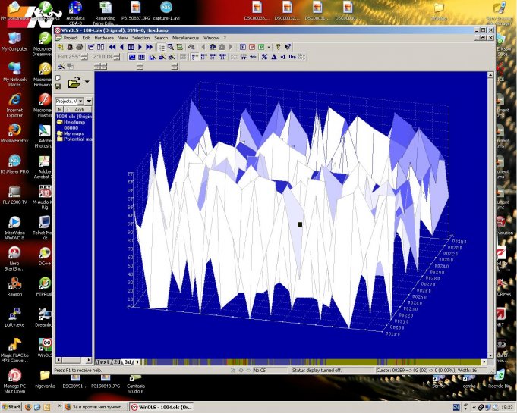Open the Hardware menu
Screen dimensions: 517x413
[103, 38]
